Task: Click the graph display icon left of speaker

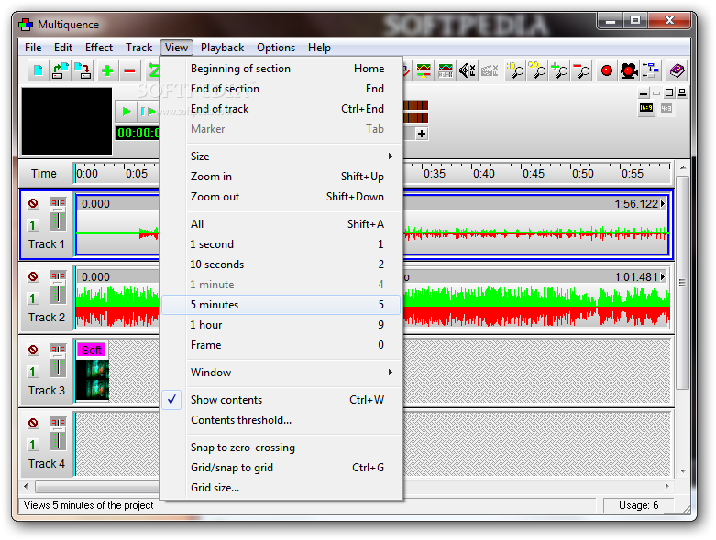Action: 446,71
